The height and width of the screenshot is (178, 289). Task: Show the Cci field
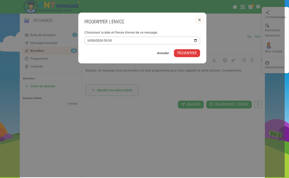(x=257, y=37)
